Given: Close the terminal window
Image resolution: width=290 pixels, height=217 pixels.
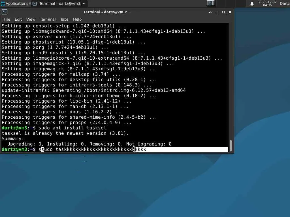Looking at the screenshot, I should point(230,12).
